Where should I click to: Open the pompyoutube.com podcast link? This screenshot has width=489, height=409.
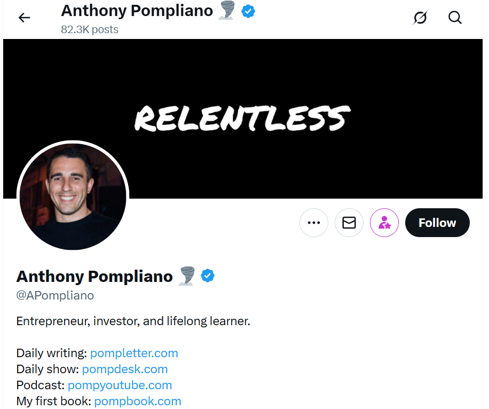pos(120,385)
